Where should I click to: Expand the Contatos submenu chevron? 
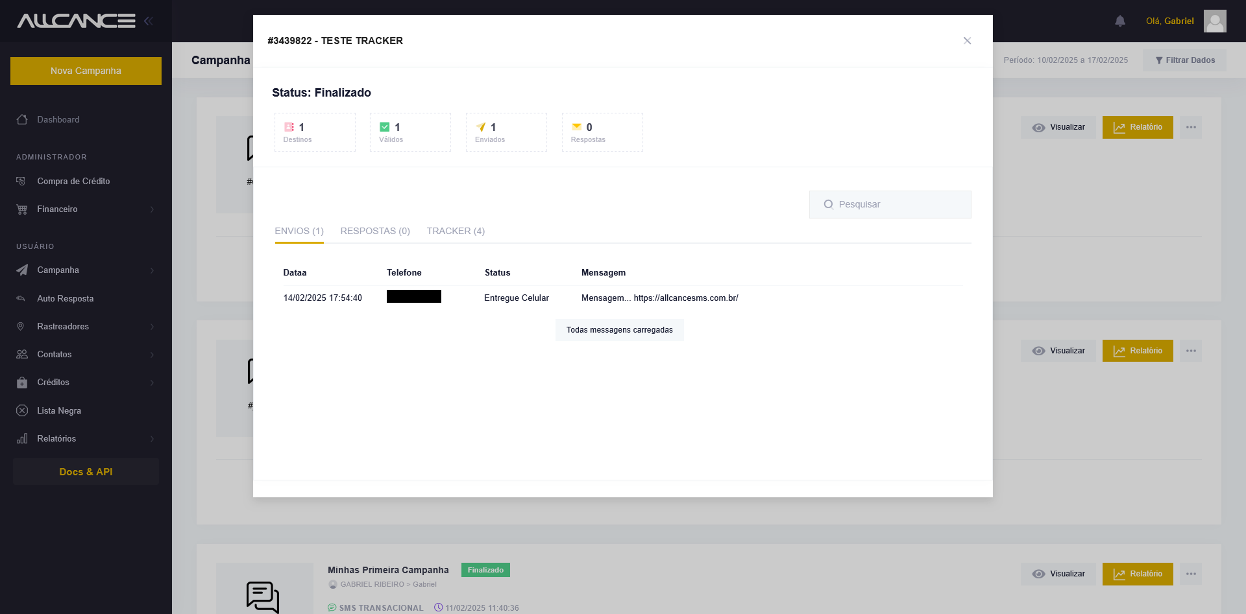(x=153, y=355)
